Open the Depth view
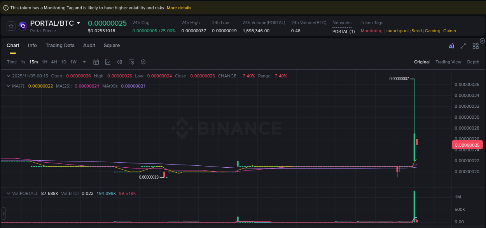486x228 pixels. pyautogui.click(x=473, y=62)
